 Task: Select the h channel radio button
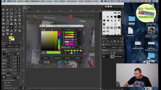click(62, 44)
